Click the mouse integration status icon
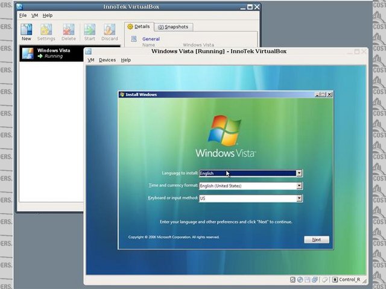 pos(325,279)
